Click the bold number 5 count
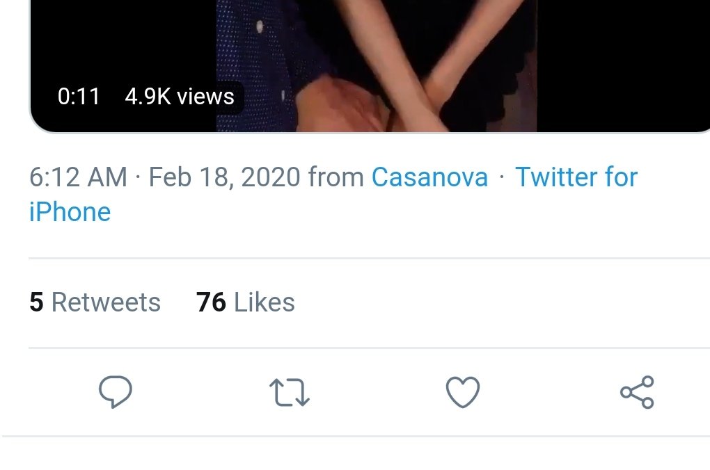The width and height of the screenshot is (710, 470). point(36,302)
